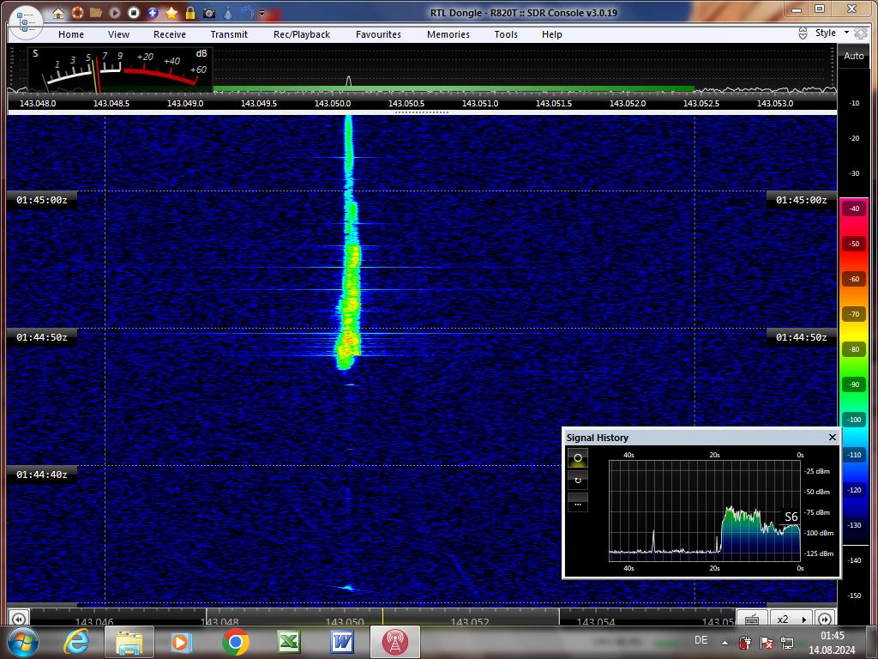Click the ribbon minimize up-down arrows icon
The image size is (878, 659).
point(803,33)
